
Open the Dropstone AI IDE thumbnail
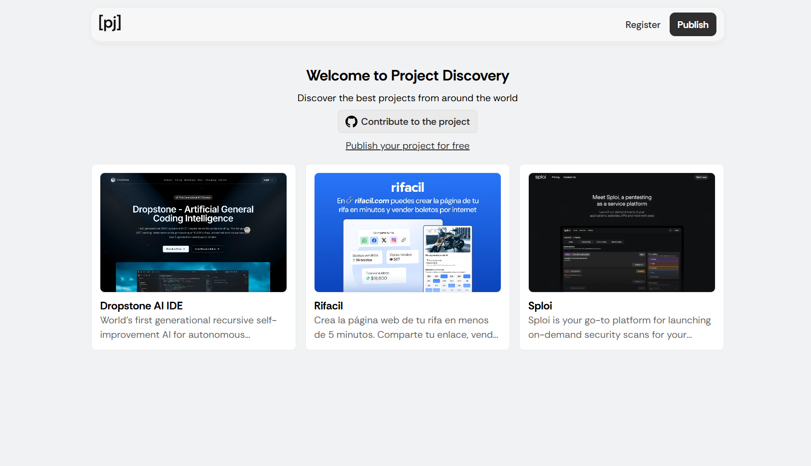pos(193,232)
